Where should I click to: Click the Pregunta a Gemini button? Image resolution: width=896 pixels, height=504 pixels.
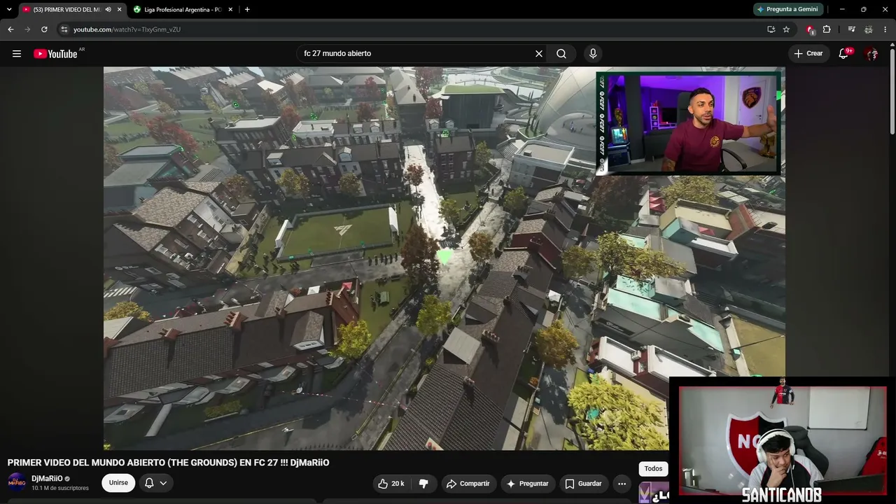pyautogui.click(x=787, y=9)
